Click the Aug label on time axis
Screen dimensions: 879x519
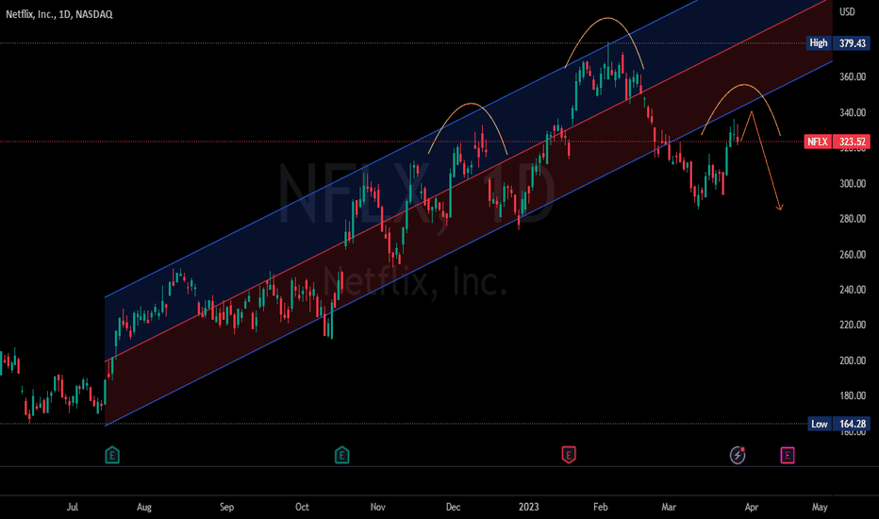pyautogui.click(x=144, y=508)
